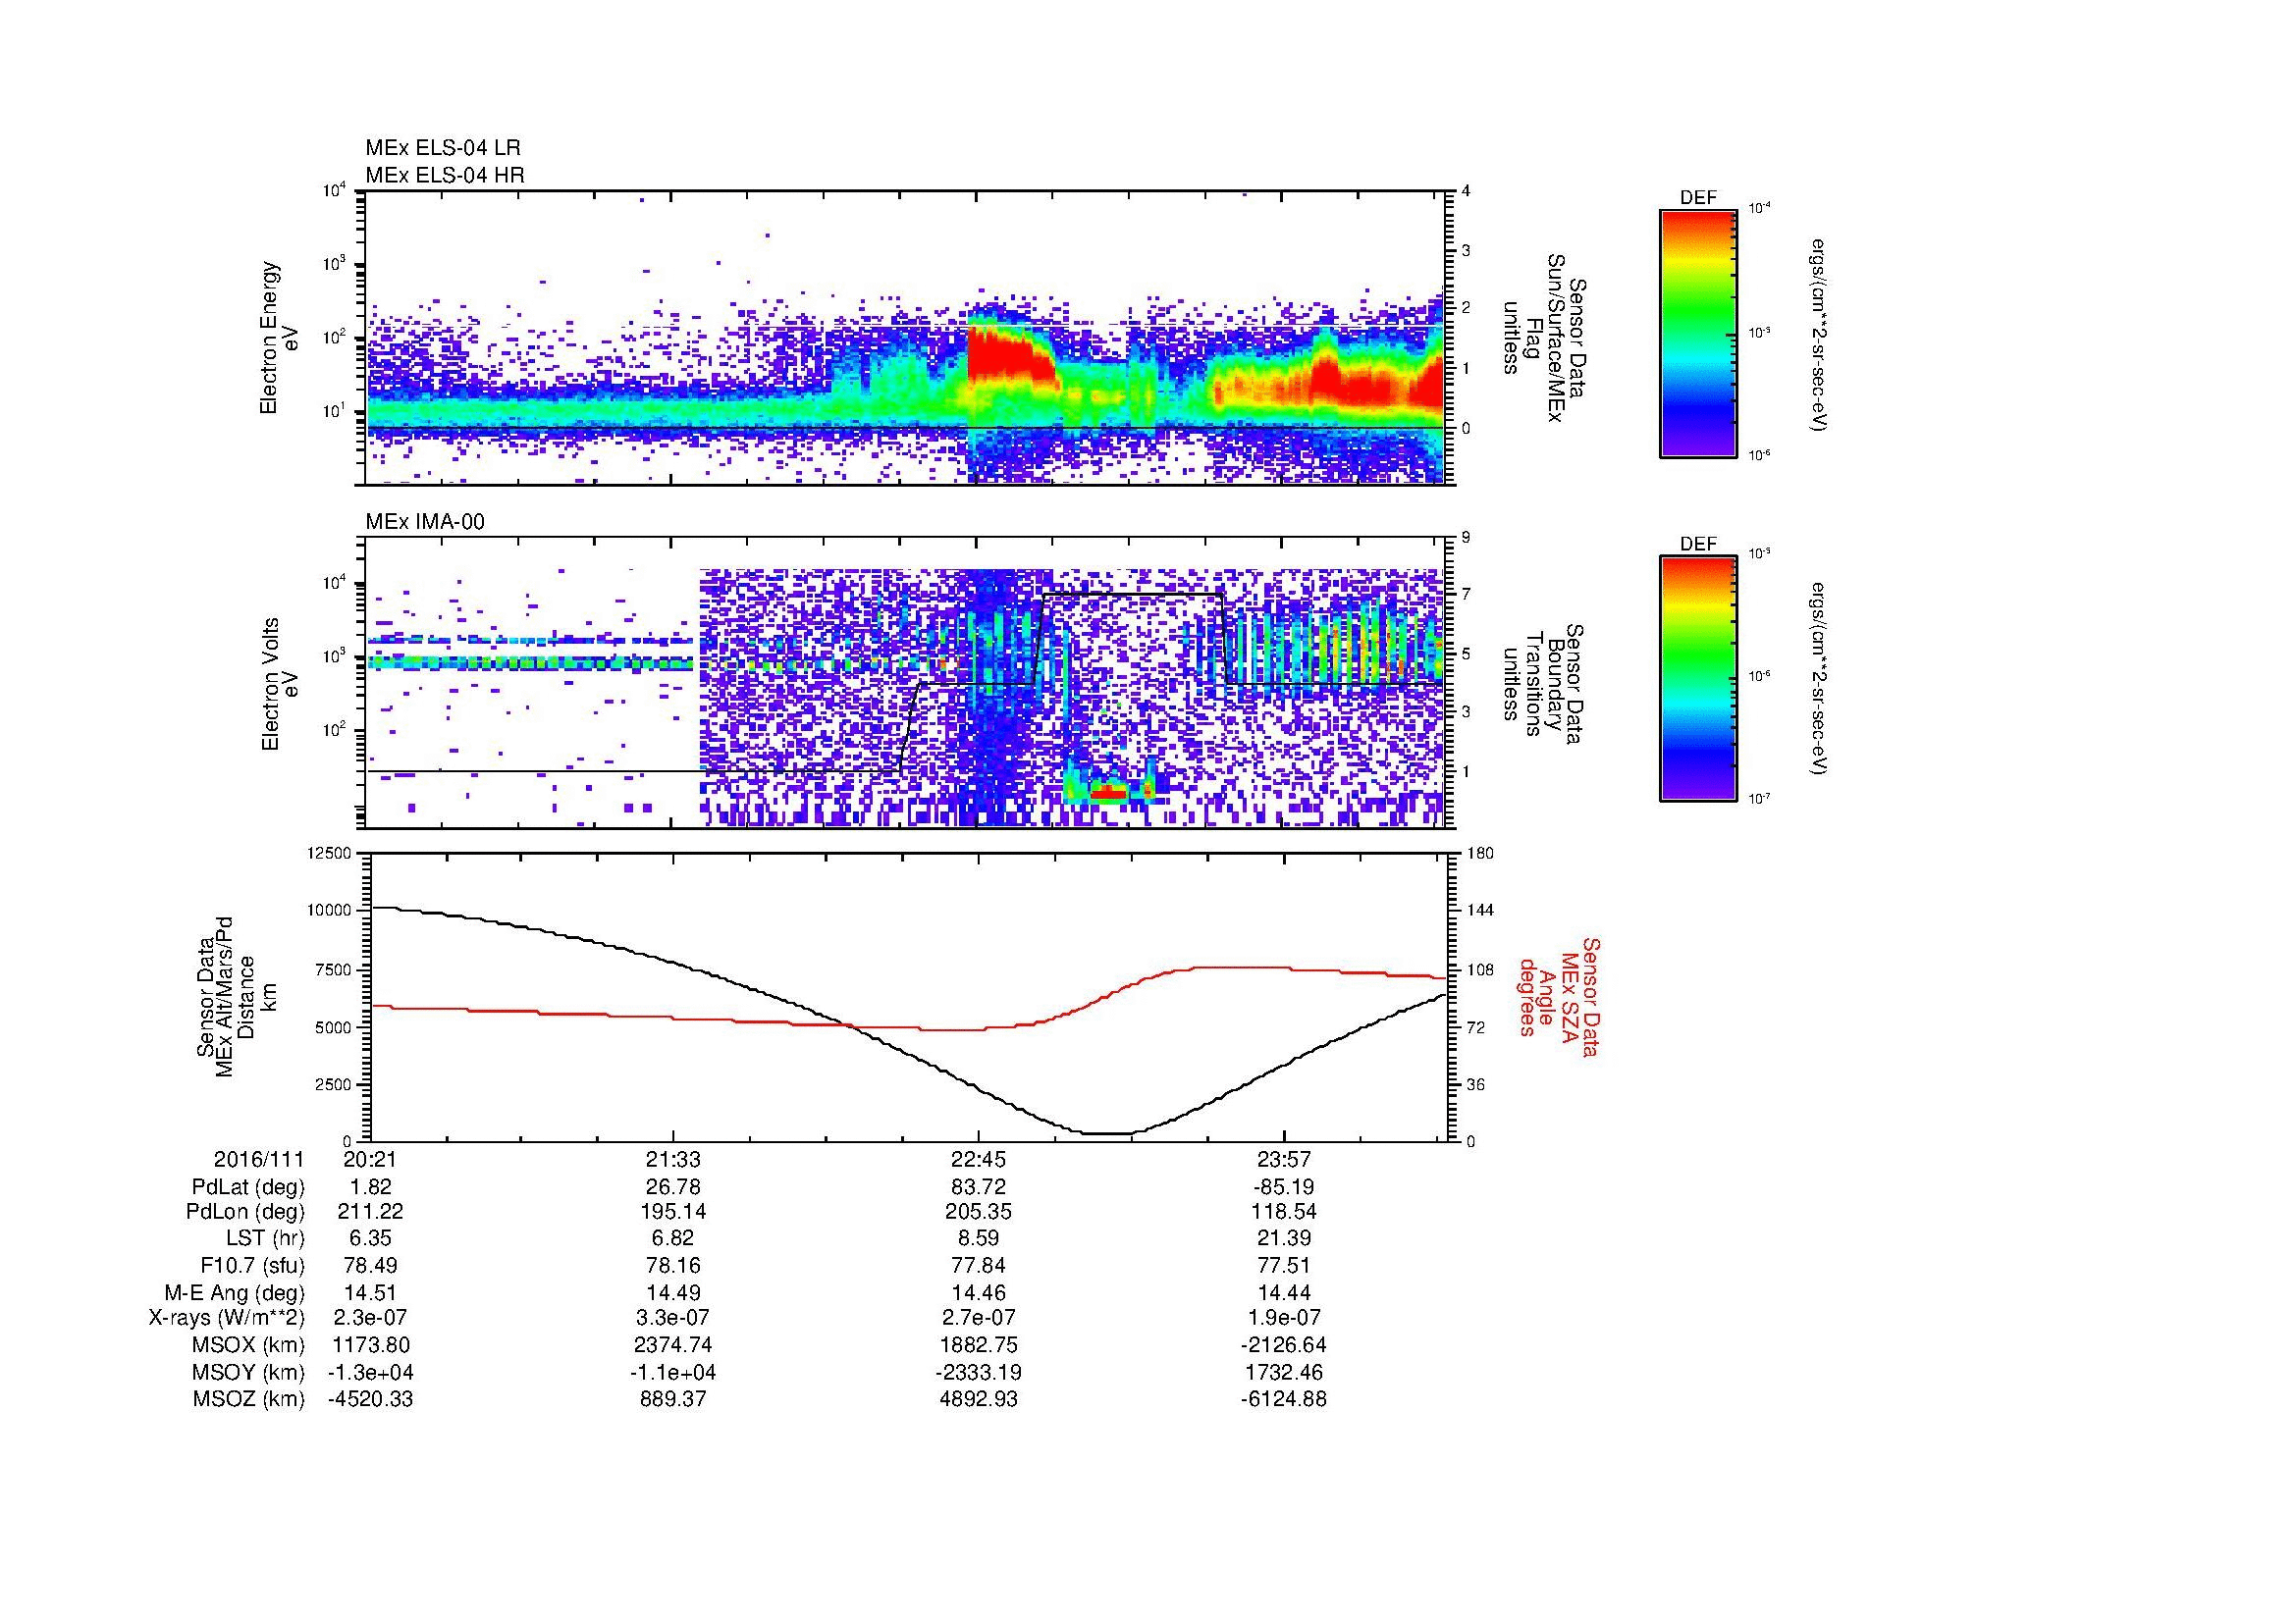Click the LST value 21.39
2296x1622 pixels.
[x=1283, y=1239]
